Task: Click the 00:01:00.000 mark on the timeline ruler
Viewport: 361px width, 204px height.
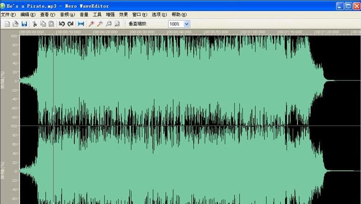Action: 254,32
